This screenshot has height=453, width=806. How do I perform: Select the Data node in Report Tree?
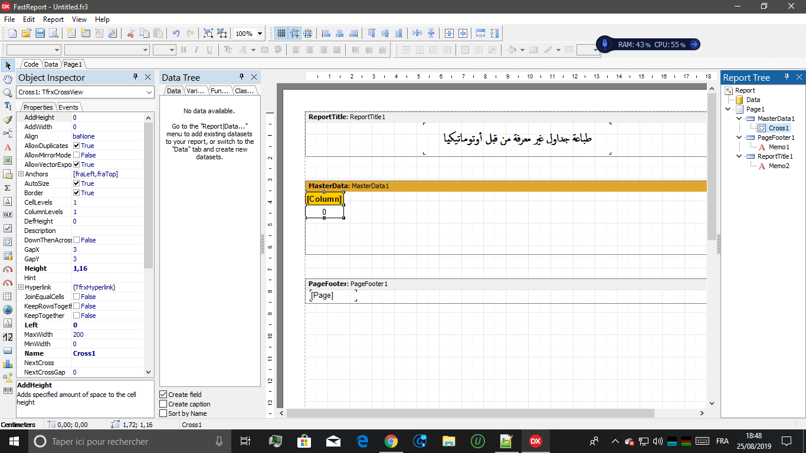pos(753,100)
